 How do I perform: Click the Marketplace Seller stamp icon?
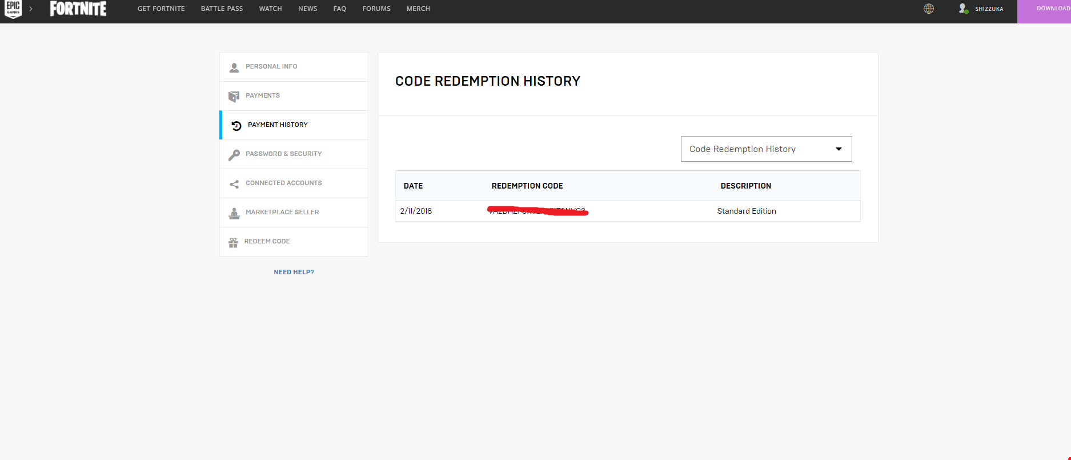point(234,213)
